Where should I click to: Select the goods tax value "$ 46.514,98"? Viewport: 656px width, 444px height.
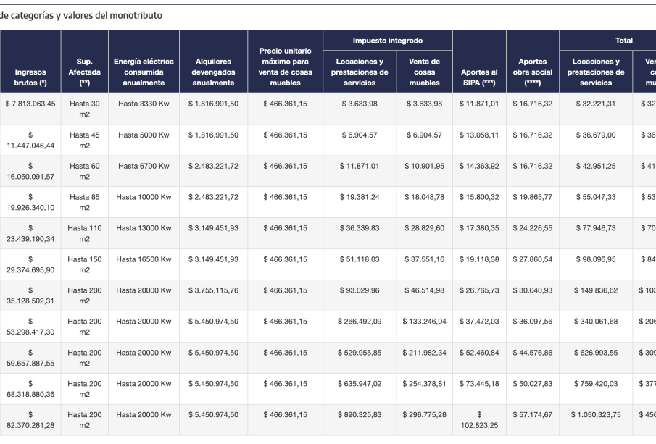424,290
